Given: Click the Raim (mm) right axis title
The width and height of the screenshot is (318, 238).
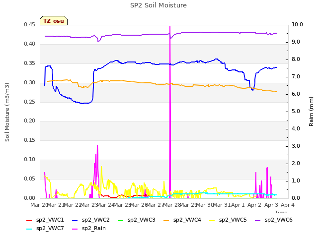Looking at the screenshot, I should (311, 112).
